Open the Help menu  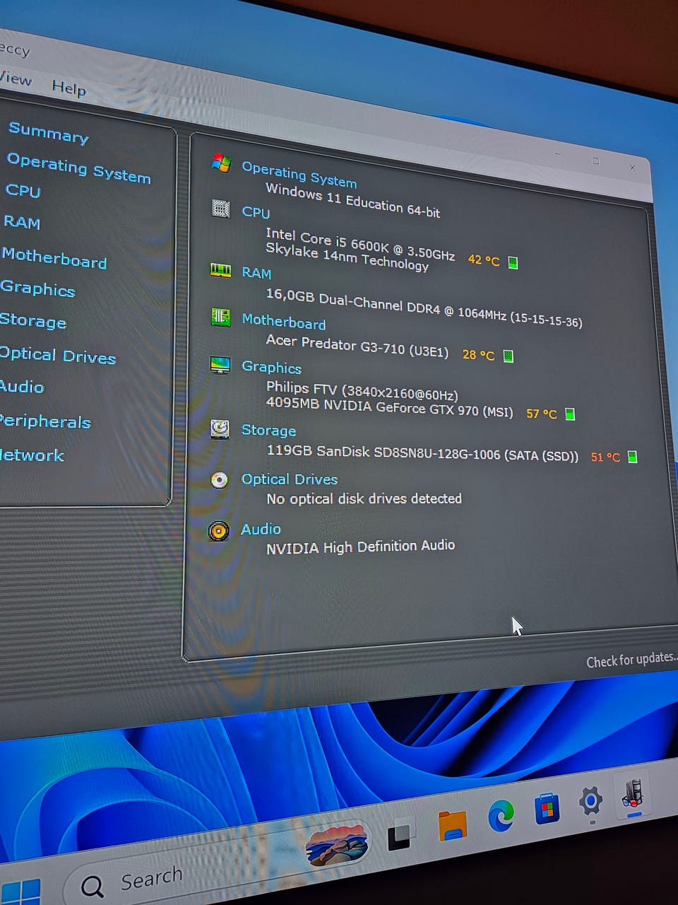click(69, 88)
